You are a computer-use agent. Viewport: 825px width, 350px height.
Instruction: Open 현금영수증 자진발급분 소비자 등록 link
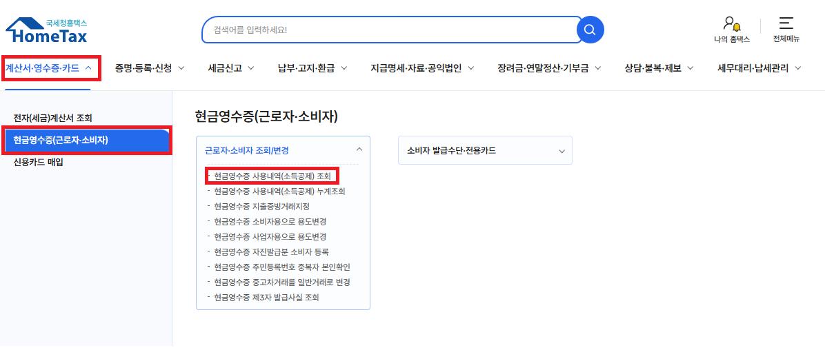tap(272, 251)
